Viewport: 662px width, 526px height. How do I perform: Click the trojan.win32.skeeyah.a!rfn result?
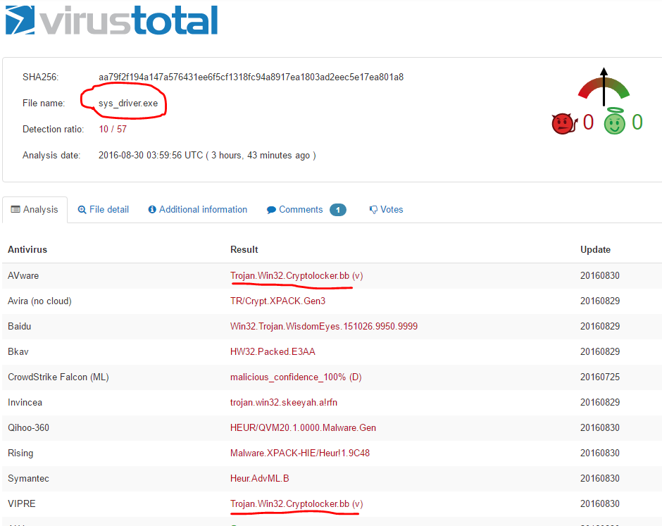pos(284,402)
